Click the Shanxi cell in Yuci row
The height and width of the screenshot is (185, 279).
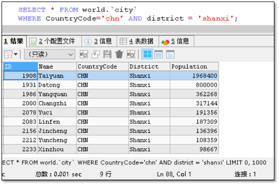(x=149, y=112)
